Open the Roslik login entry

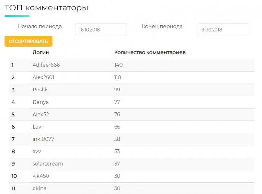(40, 90)
